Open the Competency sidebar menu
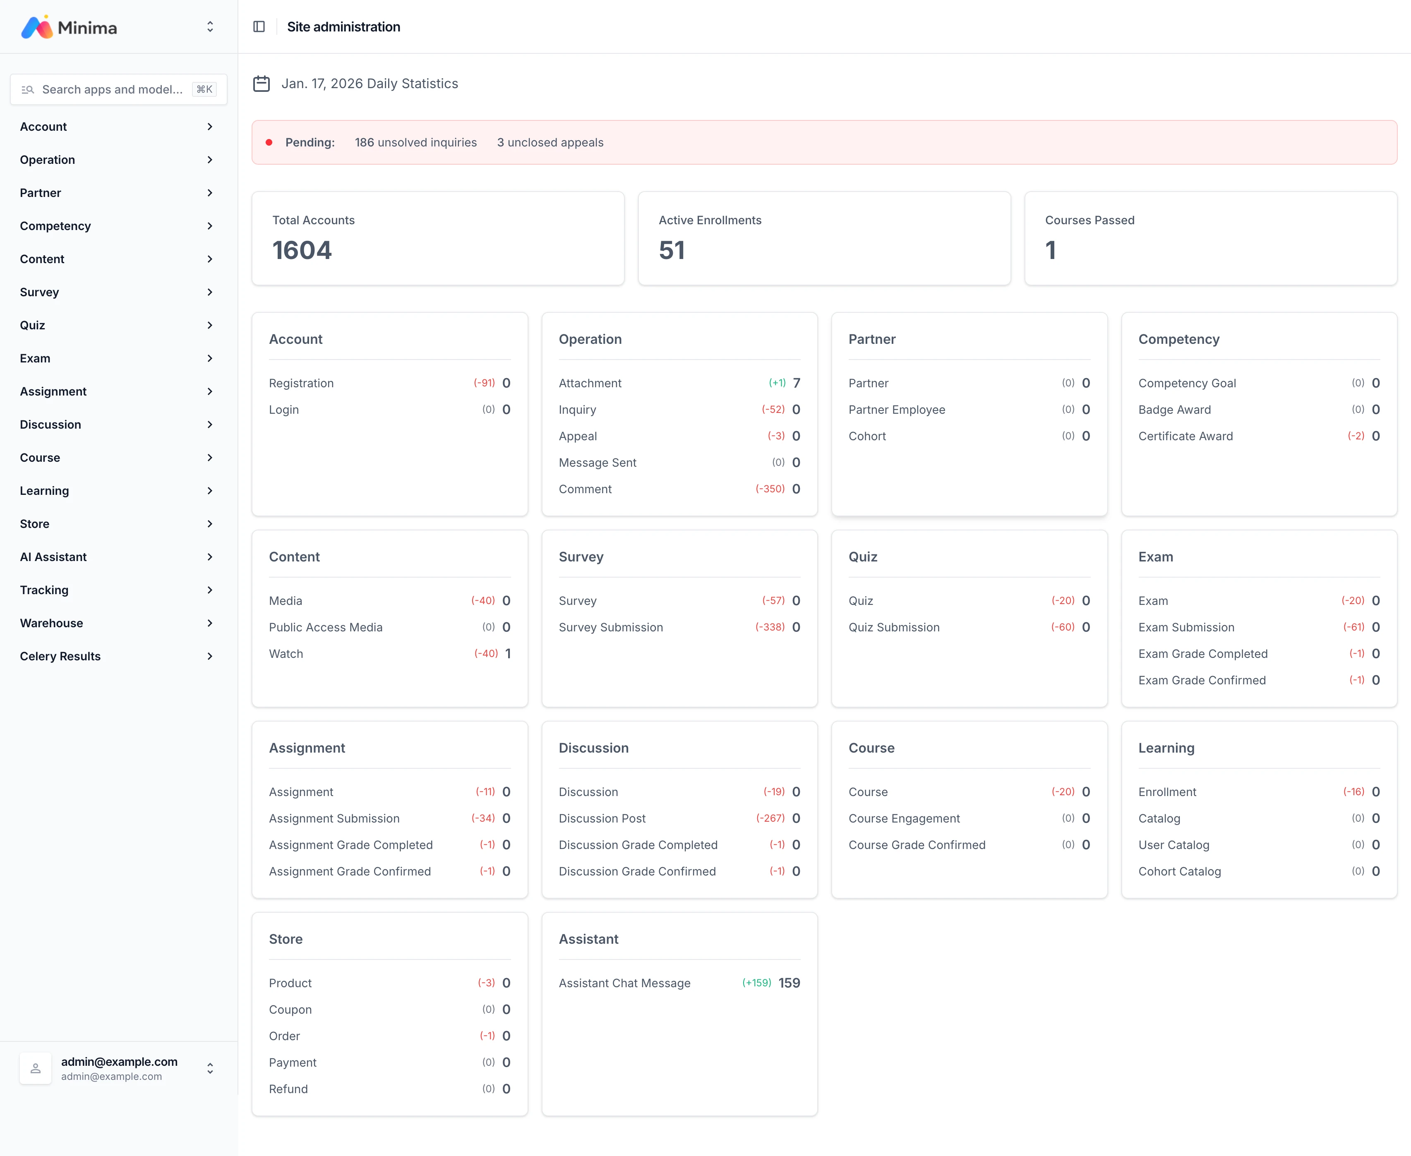1411x1156 pixels. [x=55, y=226]
